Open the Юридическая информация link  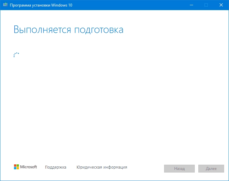pyautogui.click(x=102, y=167)
